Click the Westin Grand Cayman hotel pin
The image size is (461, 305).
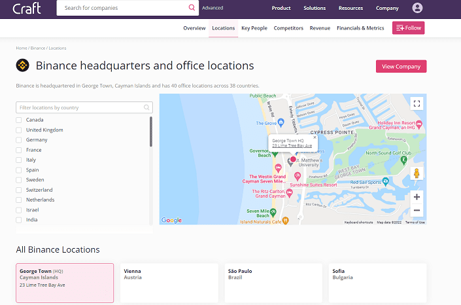click(x=278, y=168)
